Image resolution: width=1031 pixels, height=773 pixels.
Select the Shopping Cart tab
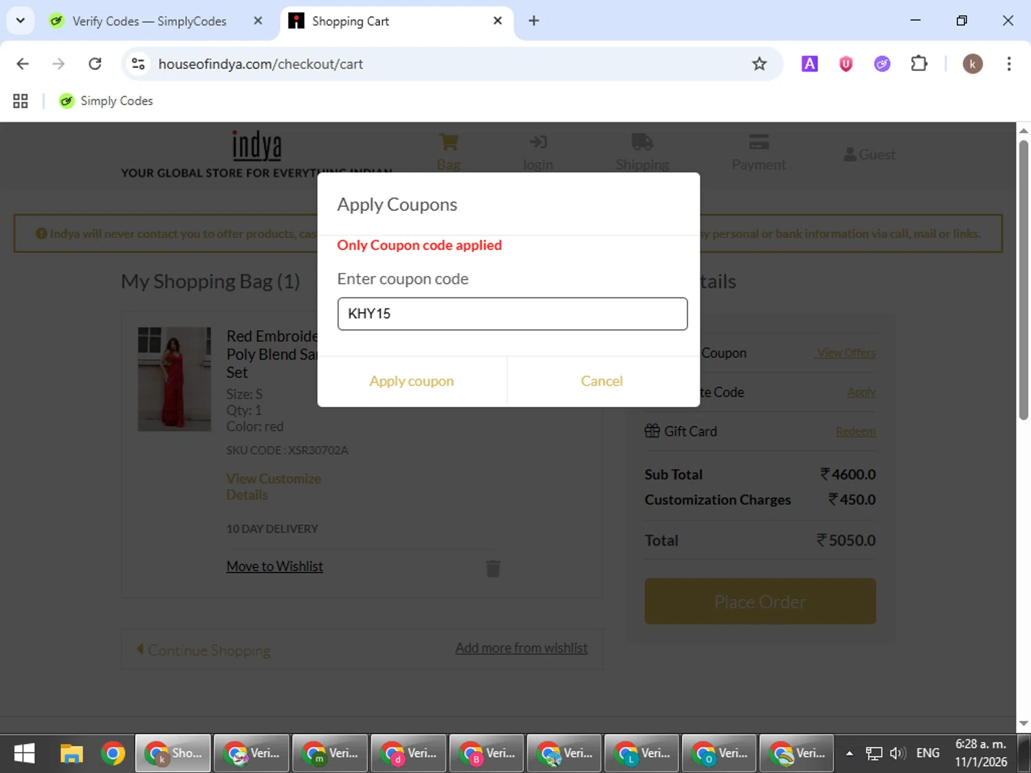(x=351, y=21)
